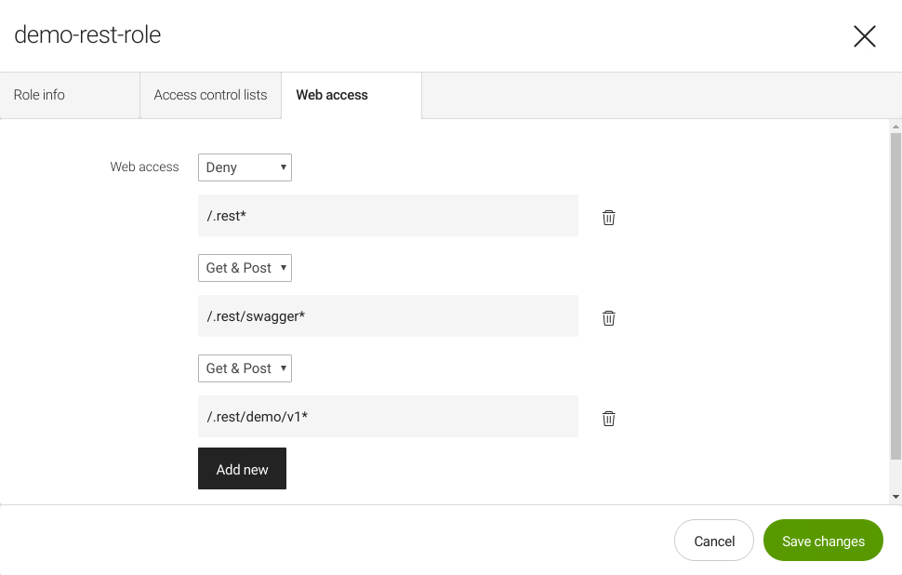902x575 pixels.
Task: Remove the /.rest/swagger* rule using trash icon
Action: (609, 317)
